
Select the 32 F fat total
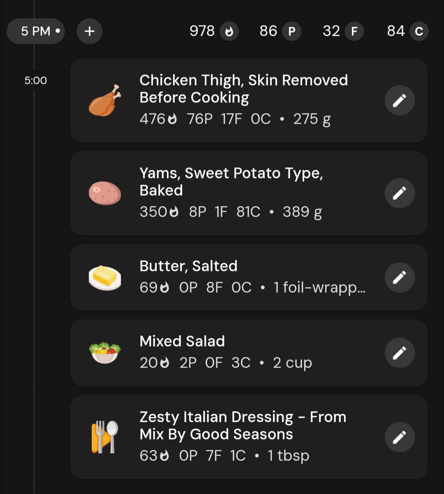click(343, 31)
